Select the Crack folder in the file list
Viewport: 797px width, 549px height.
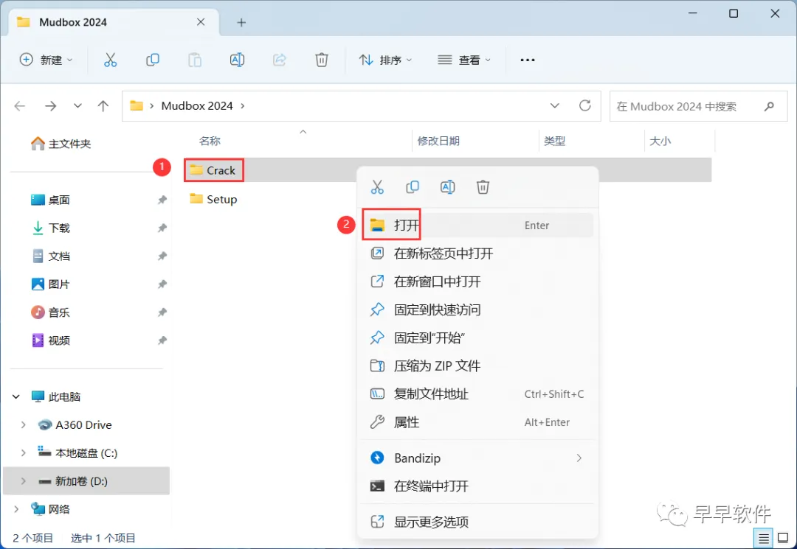click(213, 170)
